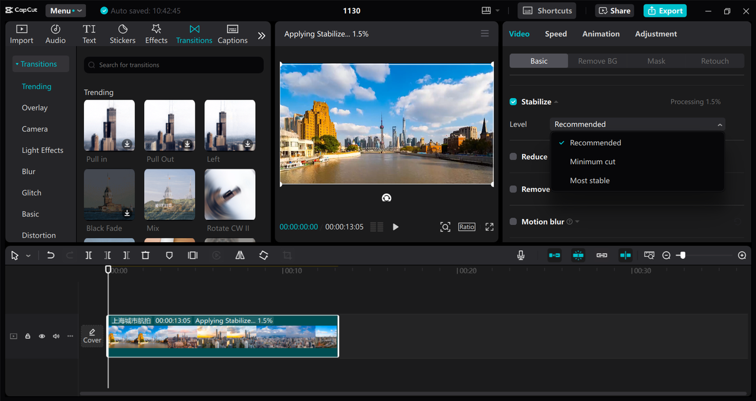Uncheck the Stabilize checkbox
The width and height of the screenshot is (756, 401).
pos(513,102)
